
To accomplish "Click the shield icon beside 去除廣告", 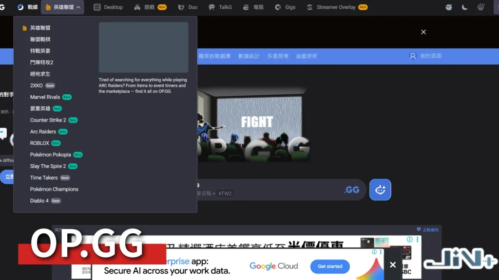I will [419, 229].
